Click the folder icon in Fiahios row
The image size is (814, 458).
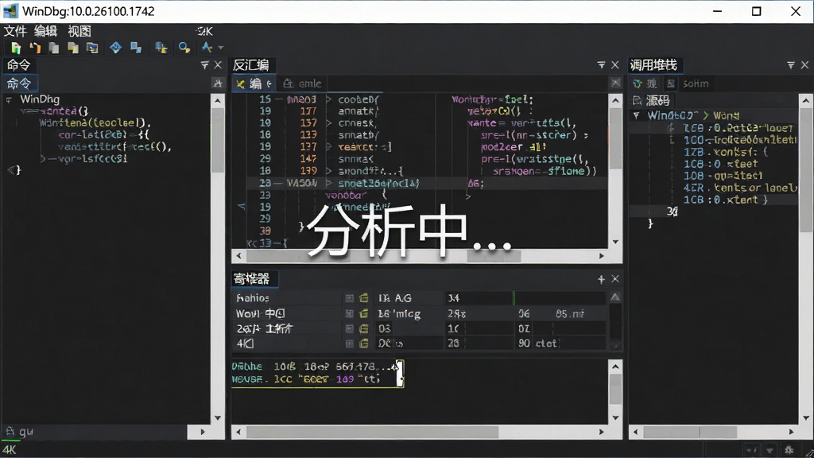coord(364,298)
